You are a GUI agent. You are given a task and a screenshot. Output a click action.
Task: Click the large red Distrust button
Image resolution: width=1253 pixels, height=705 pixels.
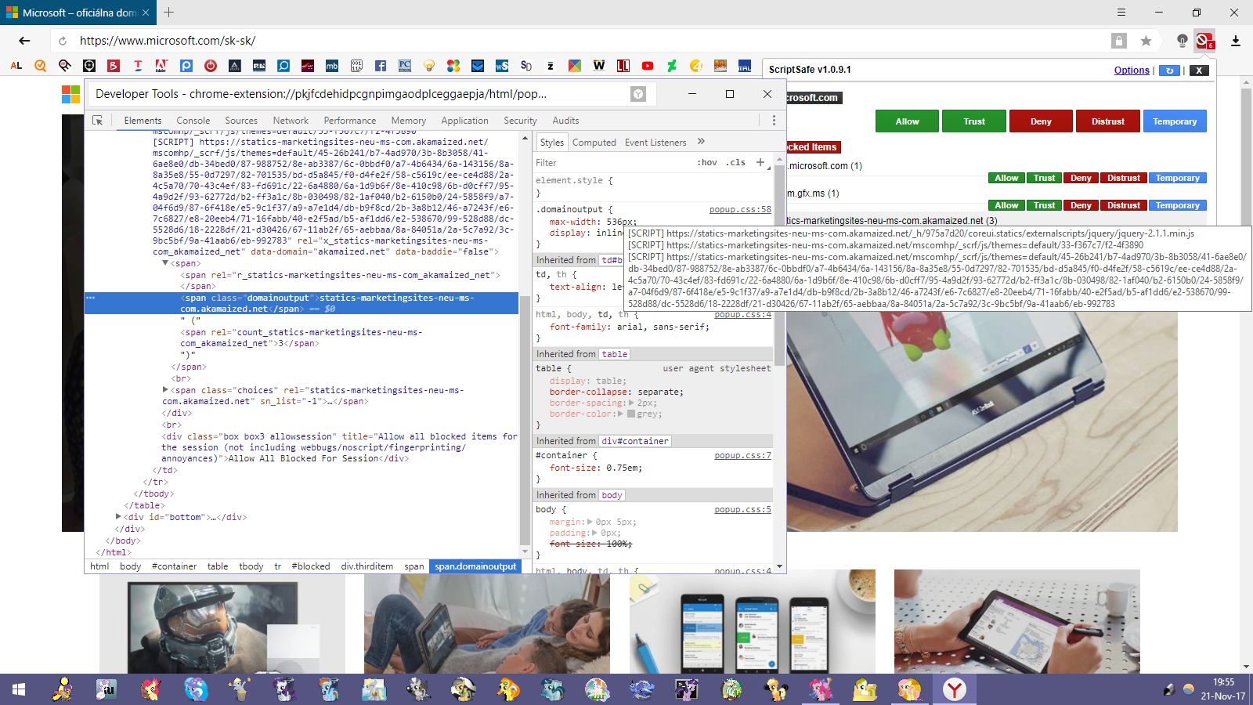click(1108, 121)
